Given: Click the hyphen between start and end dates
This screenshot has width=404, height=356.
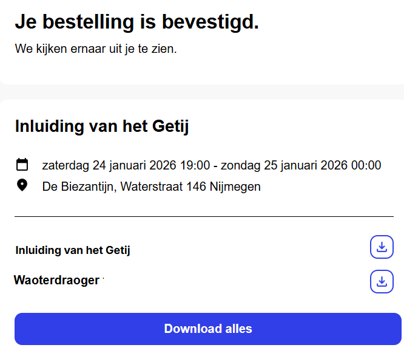Looking at the screenshot, I should (x=217, y=165).
